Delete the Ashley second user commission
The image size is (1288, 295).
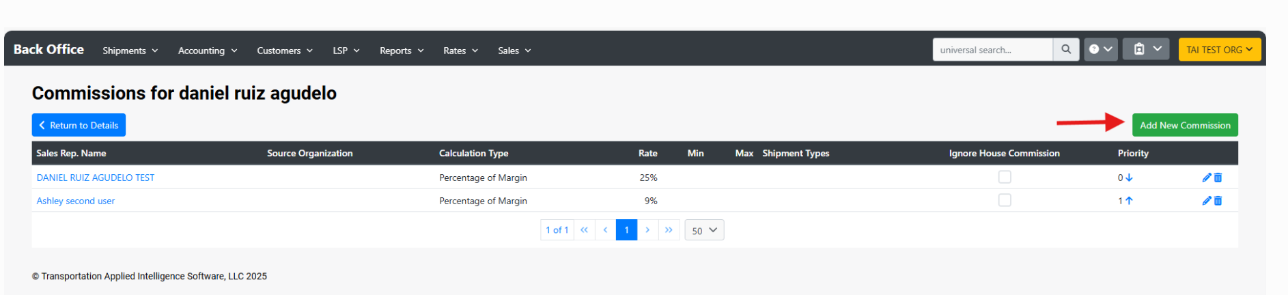(x=1218, y=201)
